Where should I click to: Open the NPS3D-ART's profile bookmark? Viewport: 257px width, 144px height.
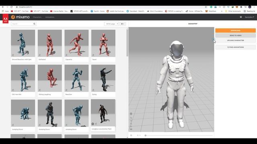(80, 11)
